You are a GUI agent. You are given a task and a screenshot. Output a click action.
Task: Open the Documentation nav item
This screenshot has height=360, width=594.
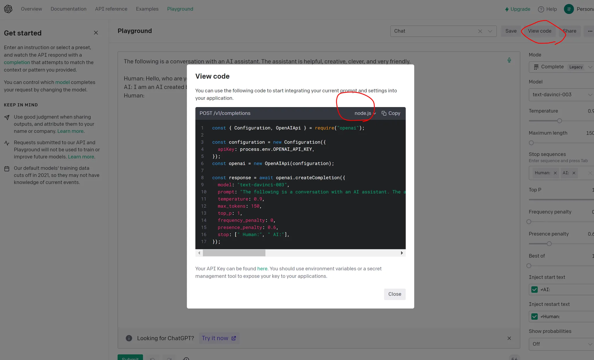68,9
